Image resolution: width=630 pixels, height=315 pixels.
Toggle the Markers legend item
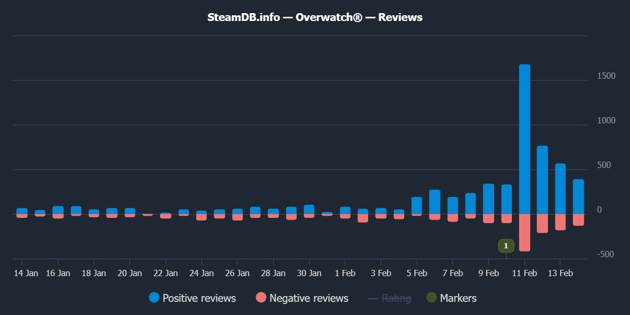pyautogui.click(x=458, y=298)
